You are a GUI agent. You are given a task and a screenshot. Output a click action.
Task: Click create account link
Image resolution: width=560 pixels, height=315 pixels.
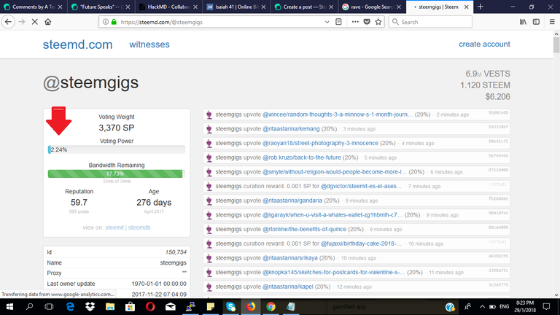point(484,44)
